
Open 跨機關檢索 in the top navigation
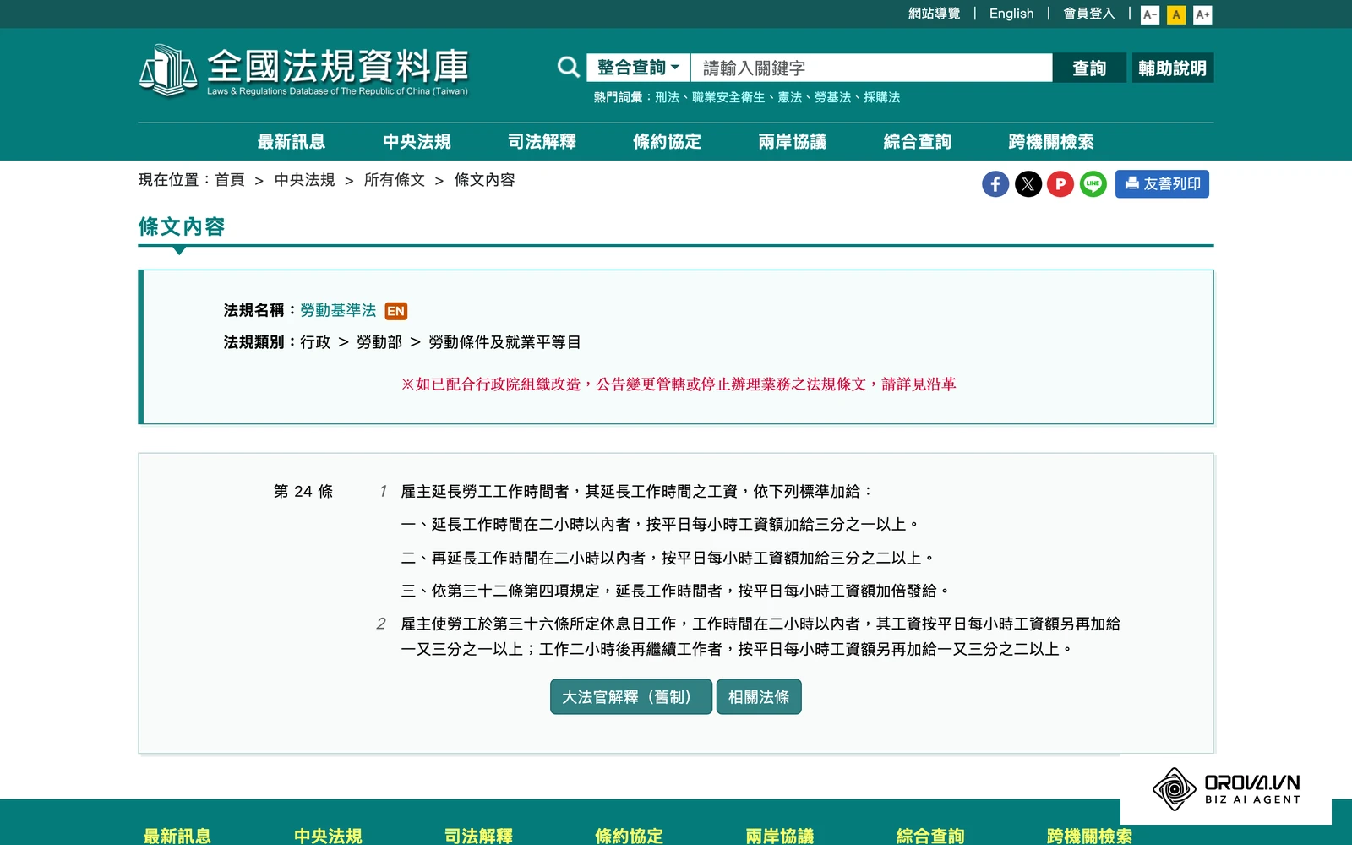click(x=1050, y=141)
